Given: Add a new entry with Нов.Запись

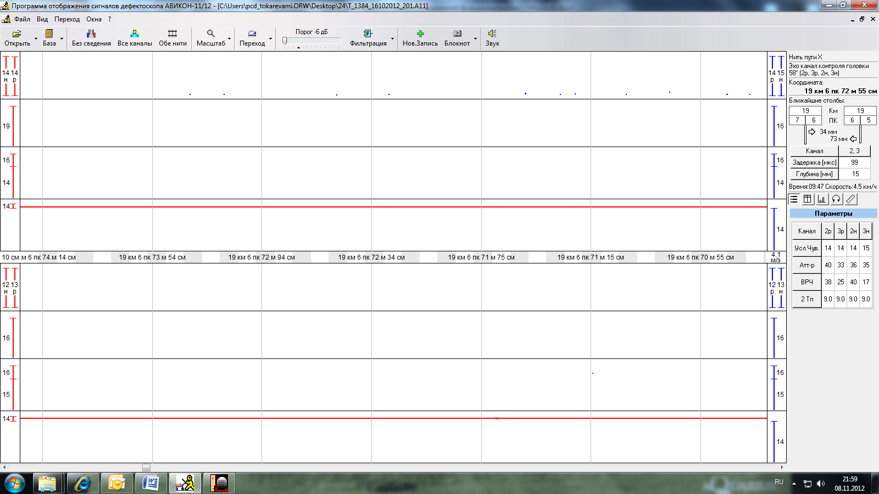Looking at the screenshot, I should [x=420, y=38].
